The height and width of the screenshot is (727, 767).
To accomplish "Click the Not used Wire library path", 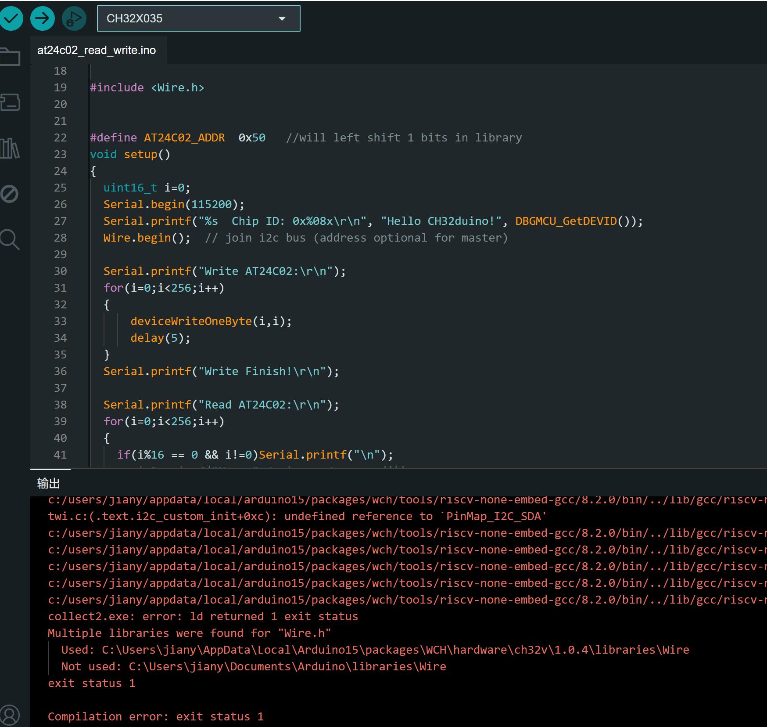I will (x=254, y=666).
